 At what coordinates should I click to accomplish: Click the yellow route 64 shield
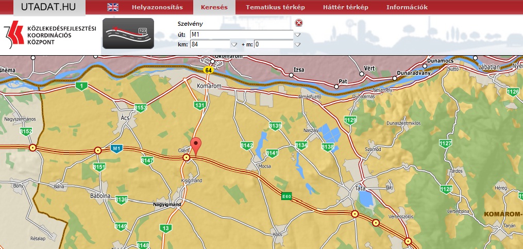(208, 70)
